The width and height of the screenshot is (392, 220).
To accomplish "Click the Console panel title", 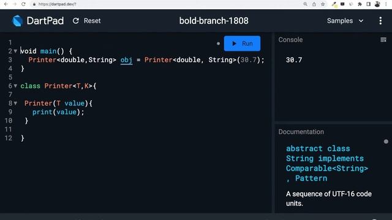I will [x=290, y=40].
